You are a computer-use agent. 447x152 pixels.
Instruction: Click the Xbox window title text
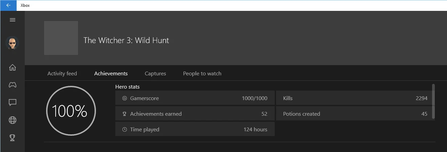pos(25,5)
